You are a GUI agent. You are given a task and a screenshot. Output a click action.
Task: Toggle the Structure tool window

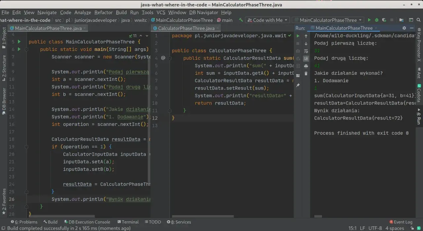(4, 68)
